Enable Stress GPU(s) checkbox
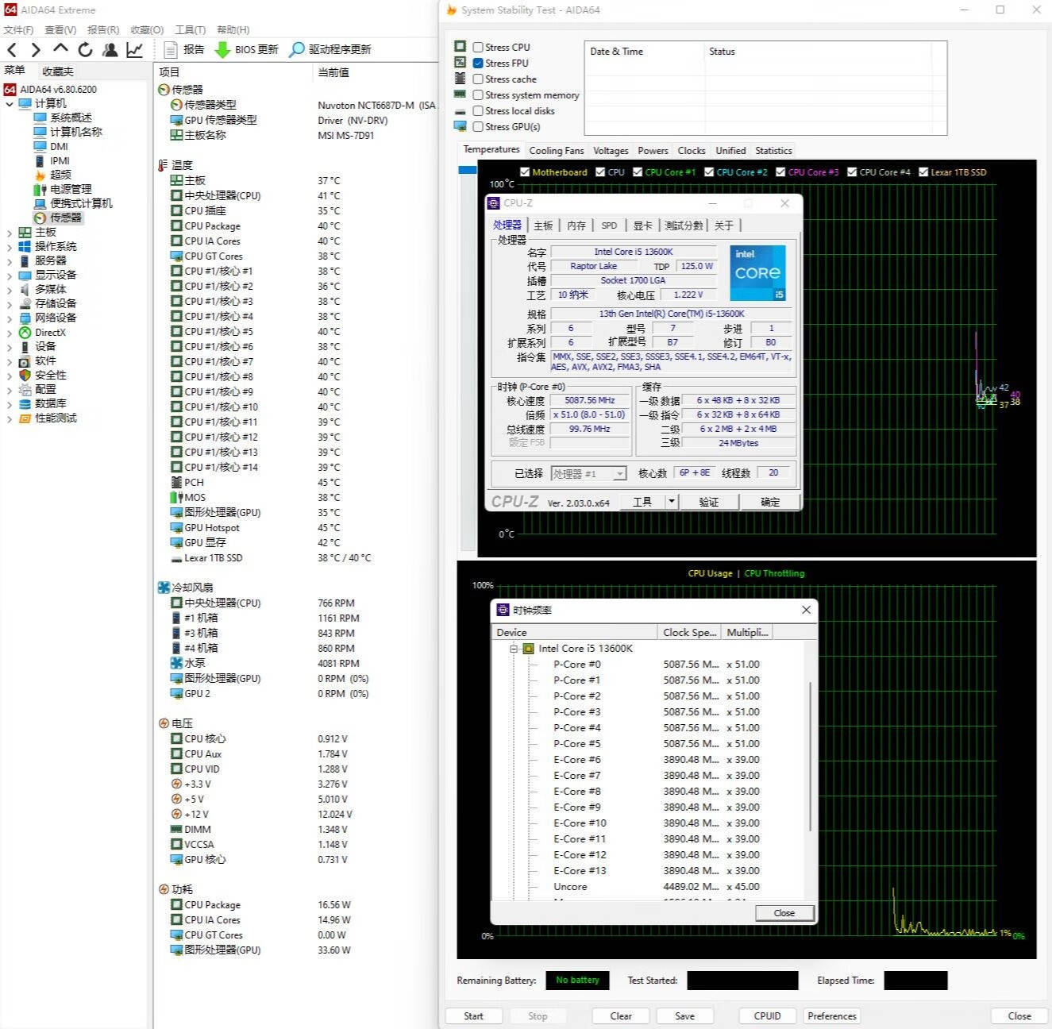Viewport: 1052px width, 1029px height. pyautogui.click(x=478, y=127)
